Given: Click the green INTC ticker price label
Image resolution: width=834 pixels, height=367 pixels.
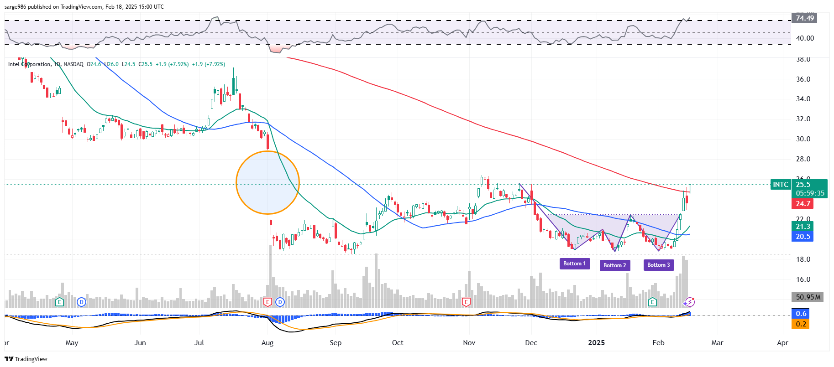Looking at the screenshot, I should click(781, 185).
